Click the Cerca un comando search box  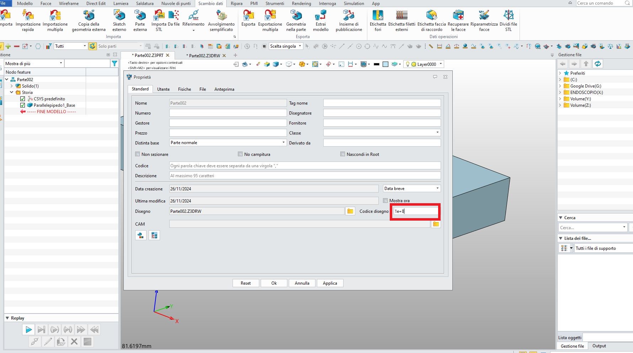pos(603,3)
